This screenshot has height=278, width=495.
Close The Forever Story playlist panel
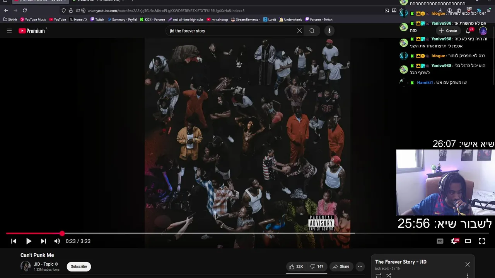pyautogui.click(x=468, y=264)
